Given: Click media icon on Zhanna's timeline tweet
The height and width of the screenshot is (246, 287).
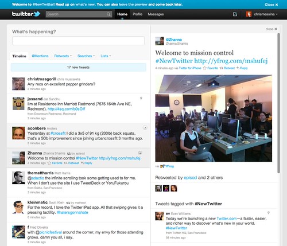Looking at the screenshot, I should coord(140,153).
